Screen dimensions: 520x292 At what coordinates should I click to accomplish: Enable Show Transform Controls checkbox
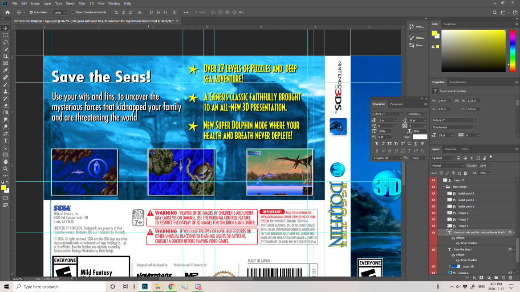point(73,12)
